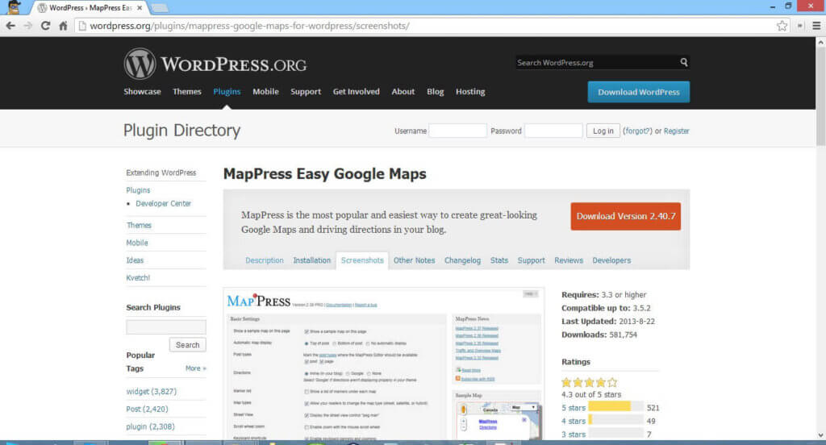Screen dimensions: 826x445
Task: Click the search magnifier icon
Action: (x=684, y=62)
